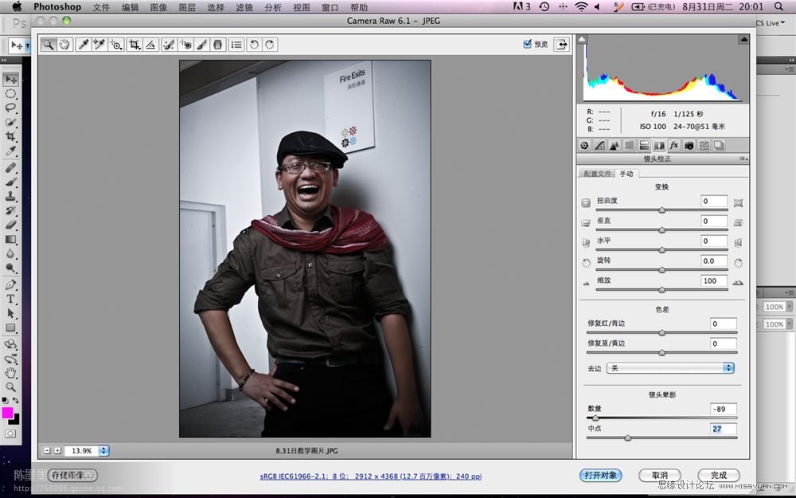Open sRGB workflow options link
Image resolution: width=796 pixels, height=498 pixels.
tap(371, 476)
